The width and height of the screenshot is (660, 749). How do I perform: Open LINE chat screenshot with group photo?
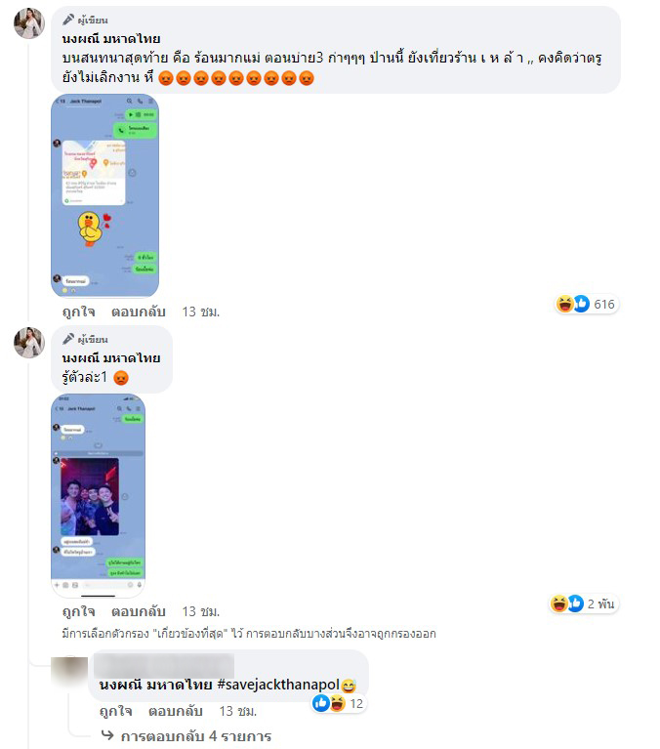click(x=99, y=496)
